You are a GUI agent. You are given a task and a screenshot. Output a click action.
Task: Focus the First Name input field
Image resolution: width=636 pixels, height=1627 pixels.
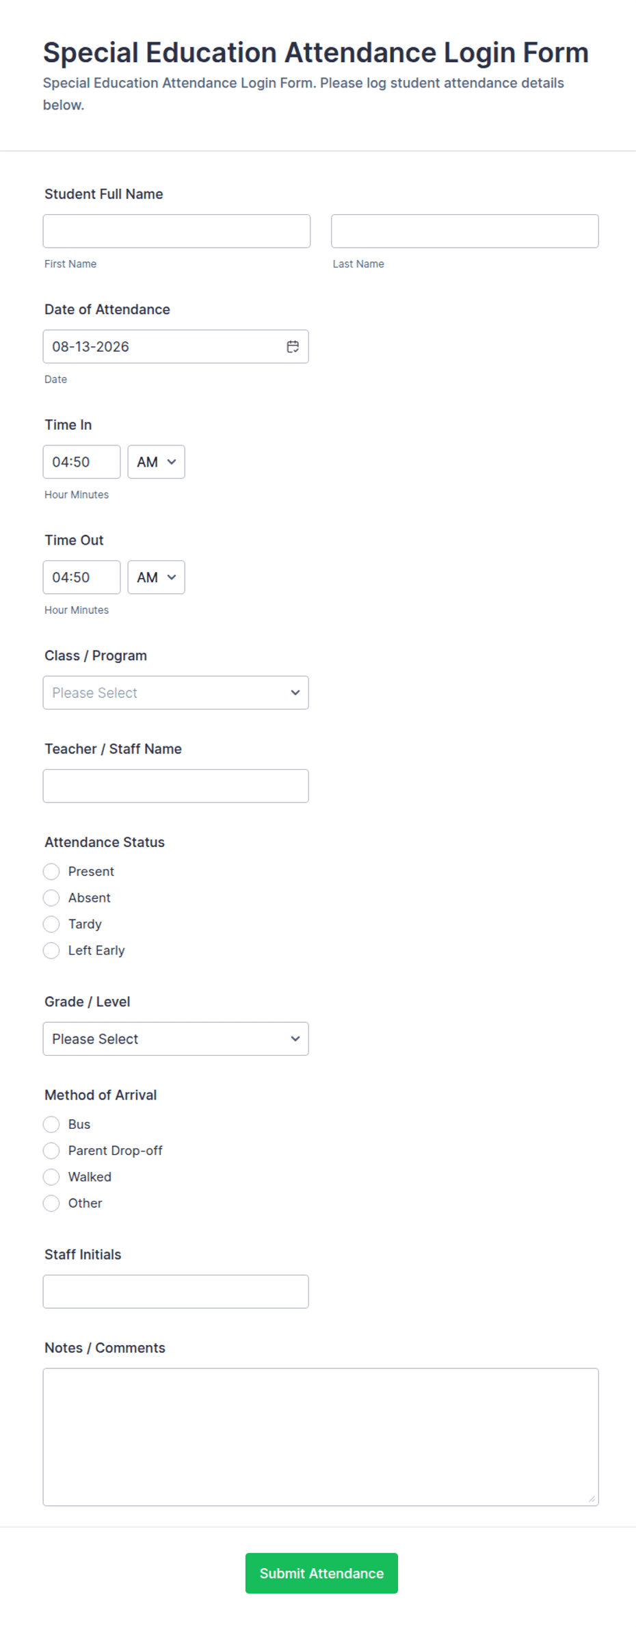[x=176, y=231]
